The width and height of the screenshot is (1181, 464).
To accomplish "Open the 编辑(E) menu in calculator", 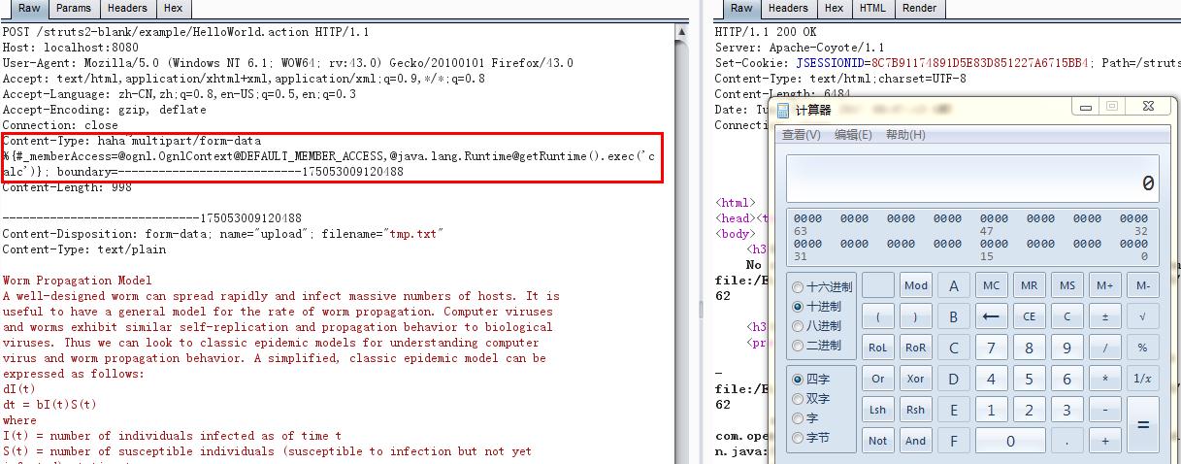I will [x=854, y=135].
